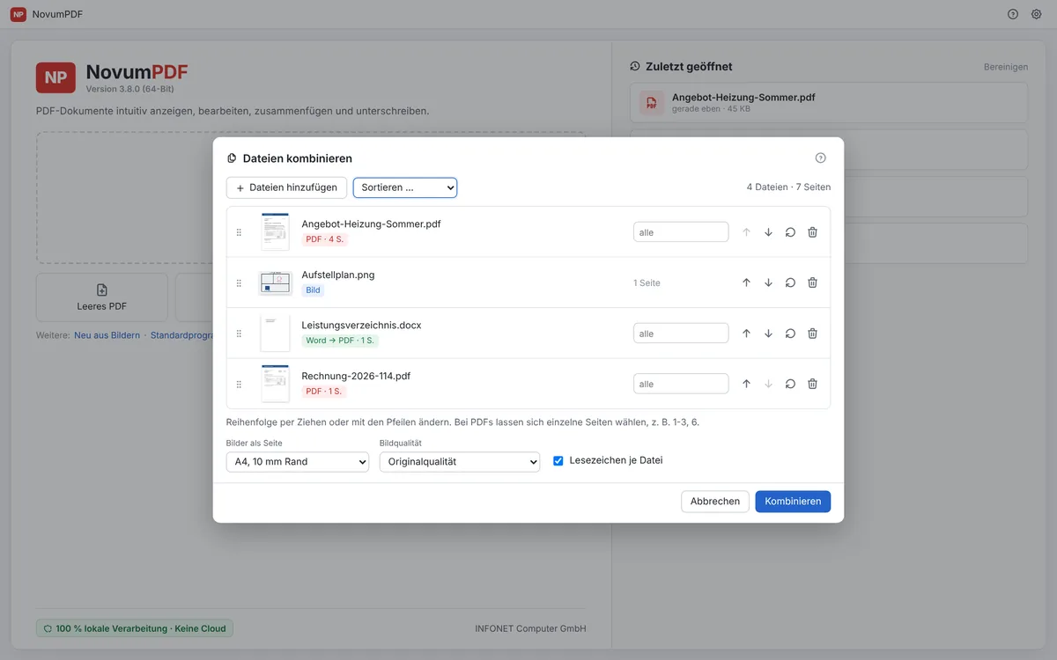Click thumbnail of Leistungsverzeichnis.docx
This screenshot has height=660, width=1057.
[x=275, y=333]
